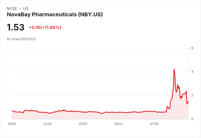This screenshot has height=138, width=201.
Task: Click the US market label
Action: pos(26,9)
